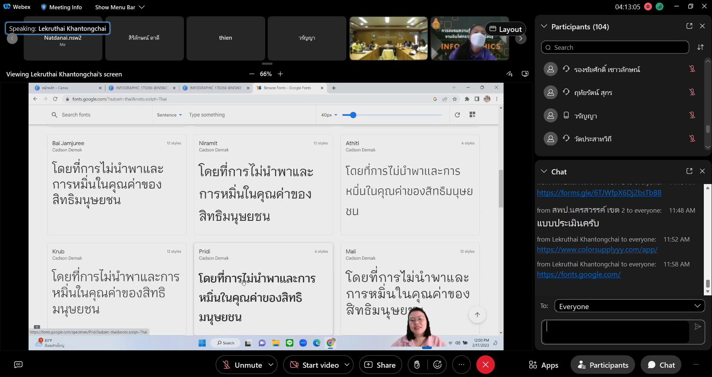Send the chat message arrow

pos(698,327)
